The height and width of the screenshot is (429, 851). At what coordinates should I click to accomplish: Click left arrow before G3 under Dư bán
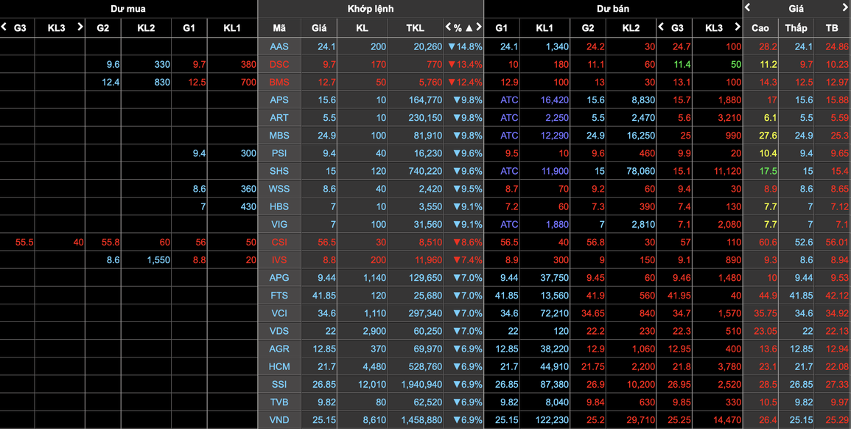click(661, 27)
